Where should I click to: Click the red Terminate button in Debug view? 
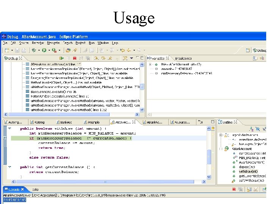click(75, 58)
